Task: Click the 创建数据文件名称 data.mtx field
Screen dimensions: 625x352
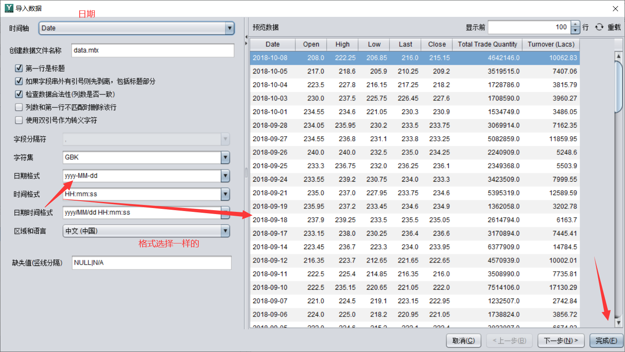Action: [x=152, y=50]
